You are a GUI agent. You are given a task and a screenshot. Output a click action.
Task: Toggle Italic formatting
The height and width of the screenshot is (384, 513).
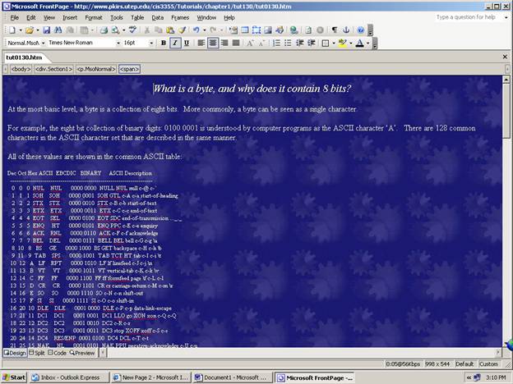(x=175, y=43)
